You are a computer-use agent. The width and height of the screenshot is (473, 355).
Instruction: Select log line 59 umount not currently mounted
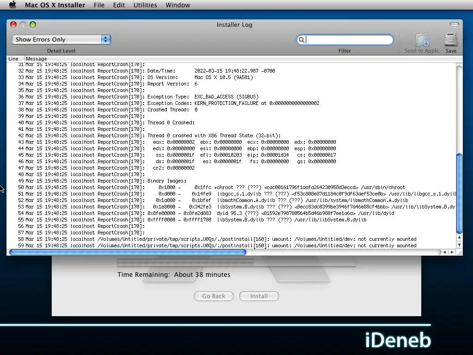231,246
